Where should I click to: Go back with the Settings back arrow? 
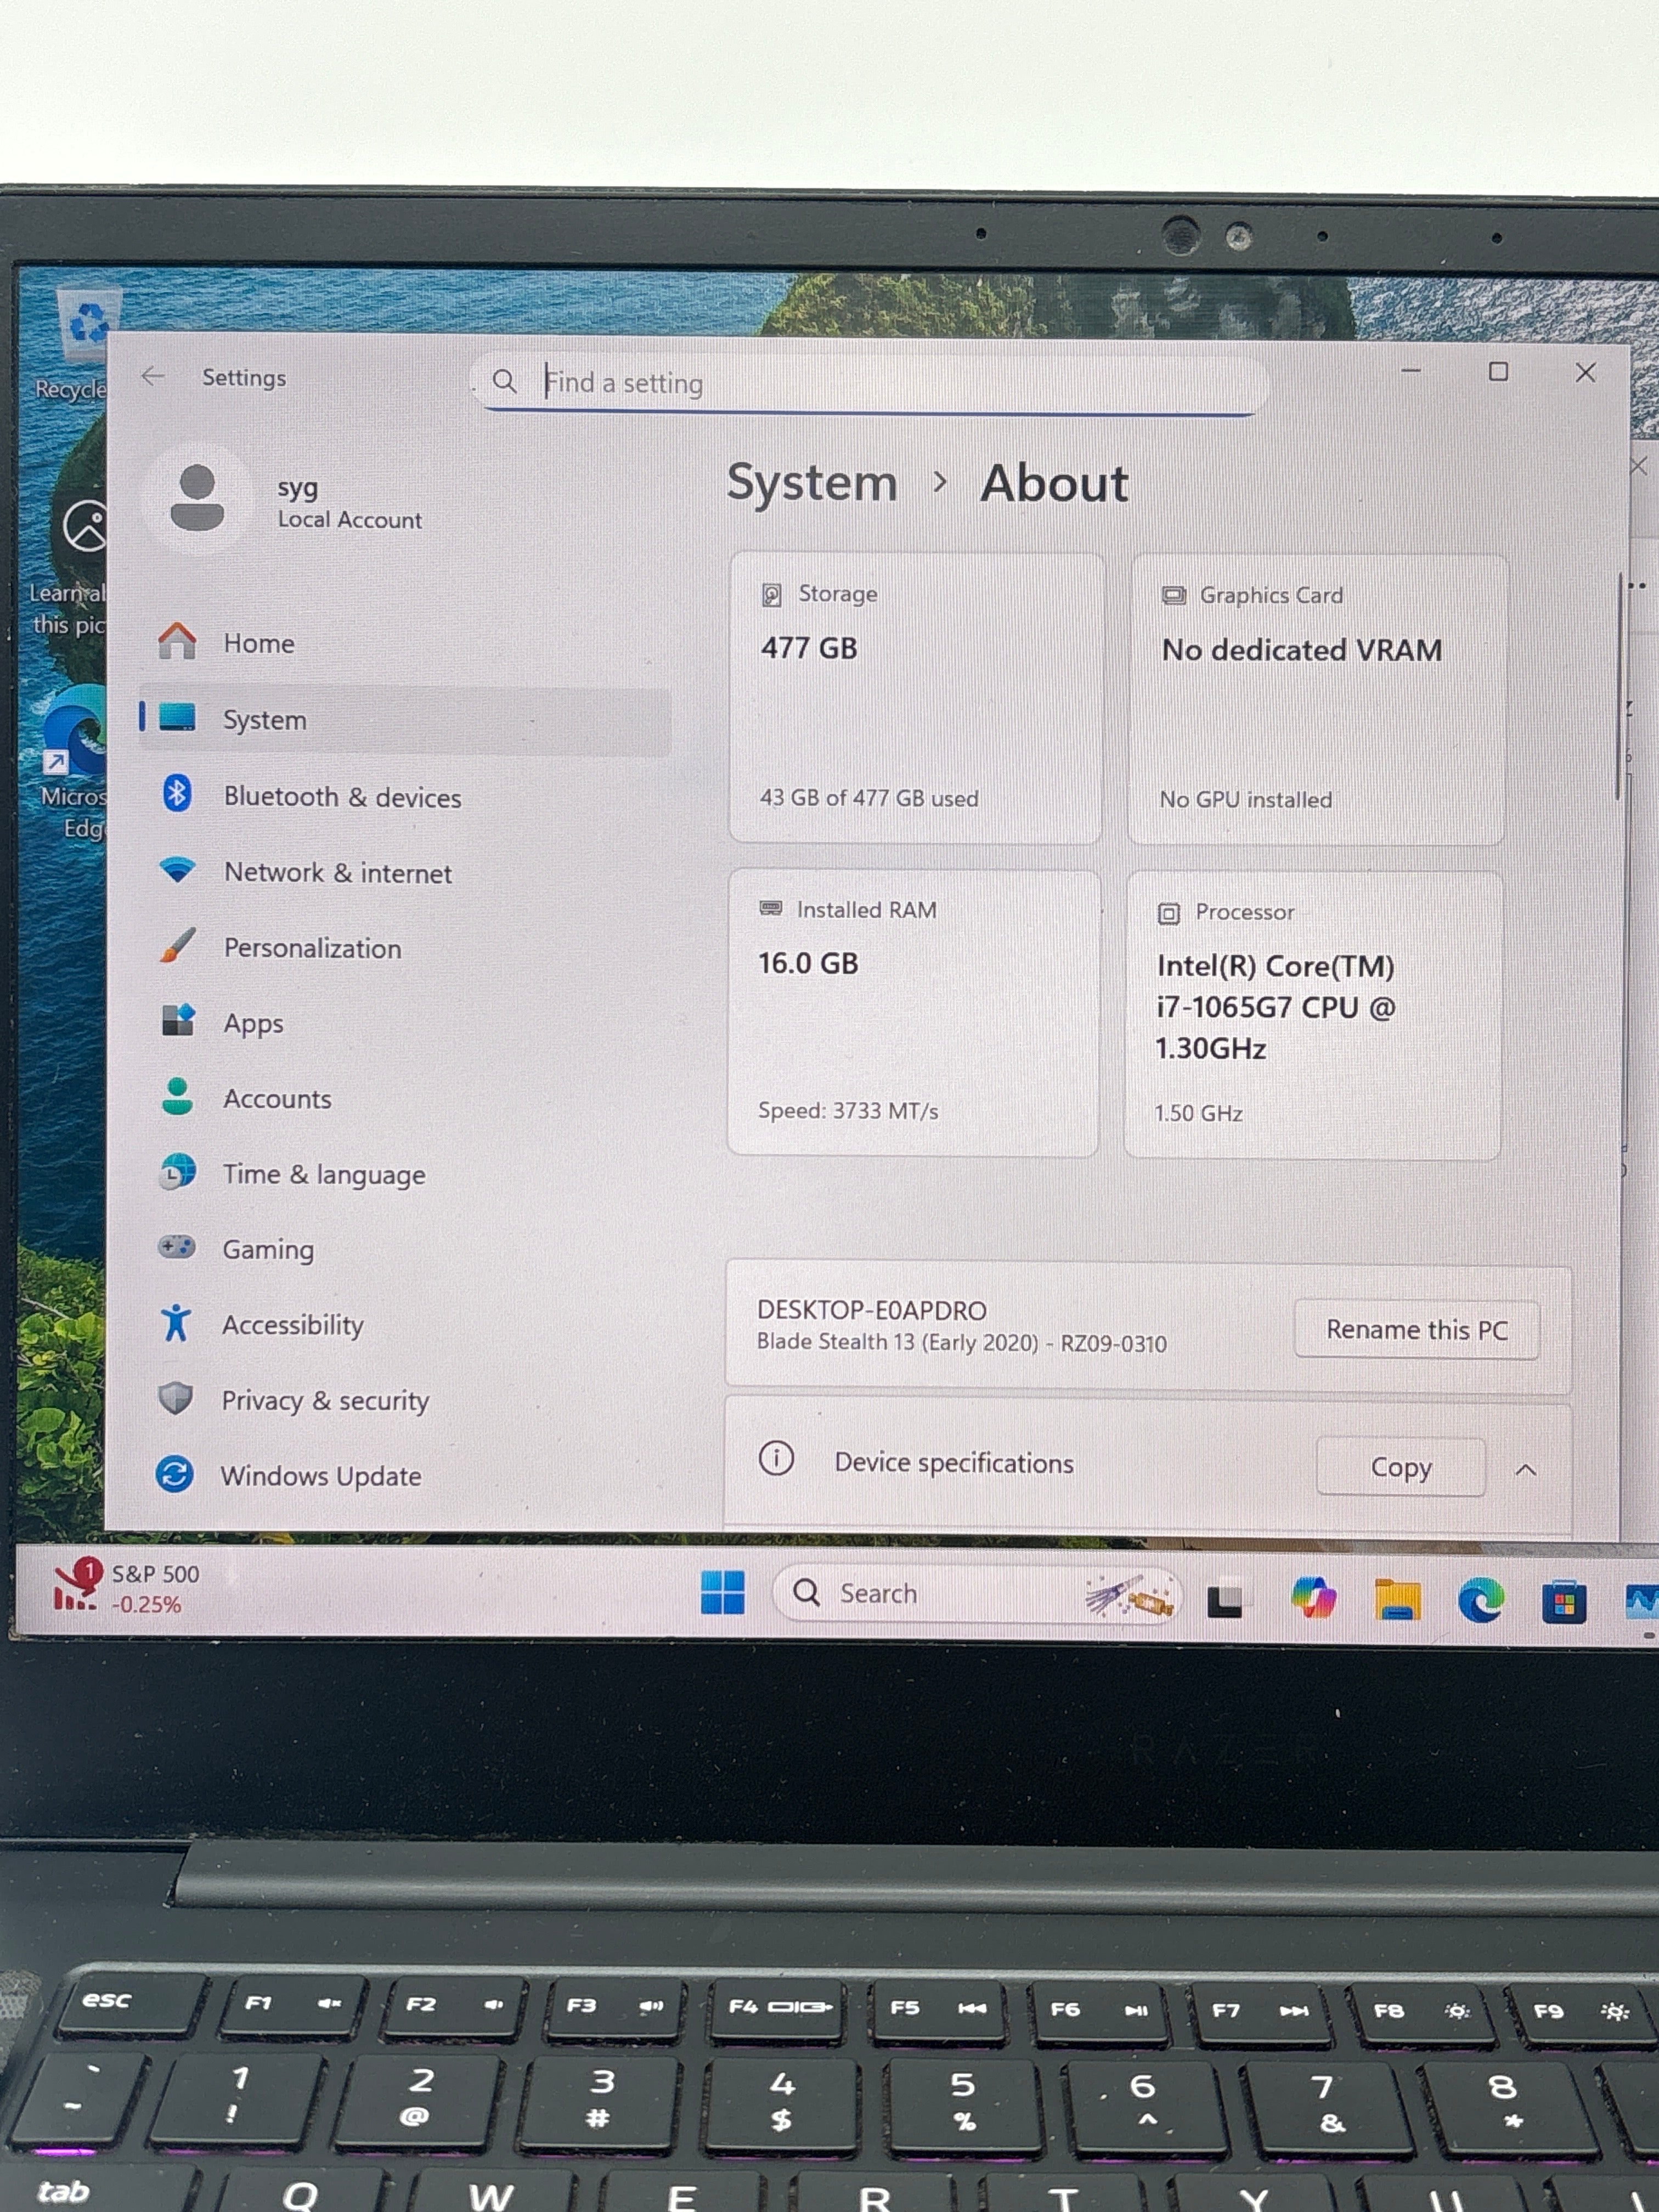(x=153, y=376)
